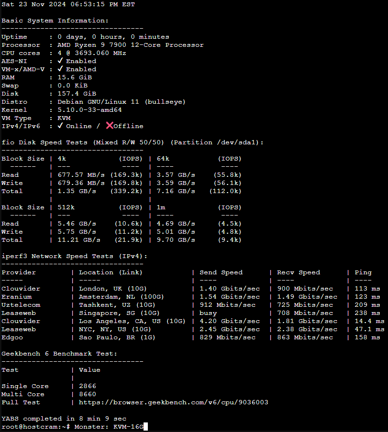
Task: Click the Geekbench Single Core score 2866
Action: [88, 386]
